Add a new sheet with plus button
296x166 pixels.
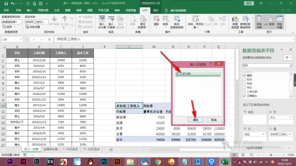click(x=111, y=149)
